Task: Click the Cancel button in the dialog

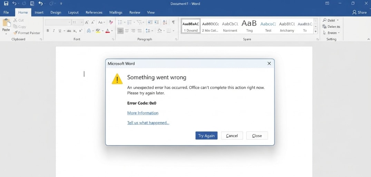Action: (x=232, y=136)
